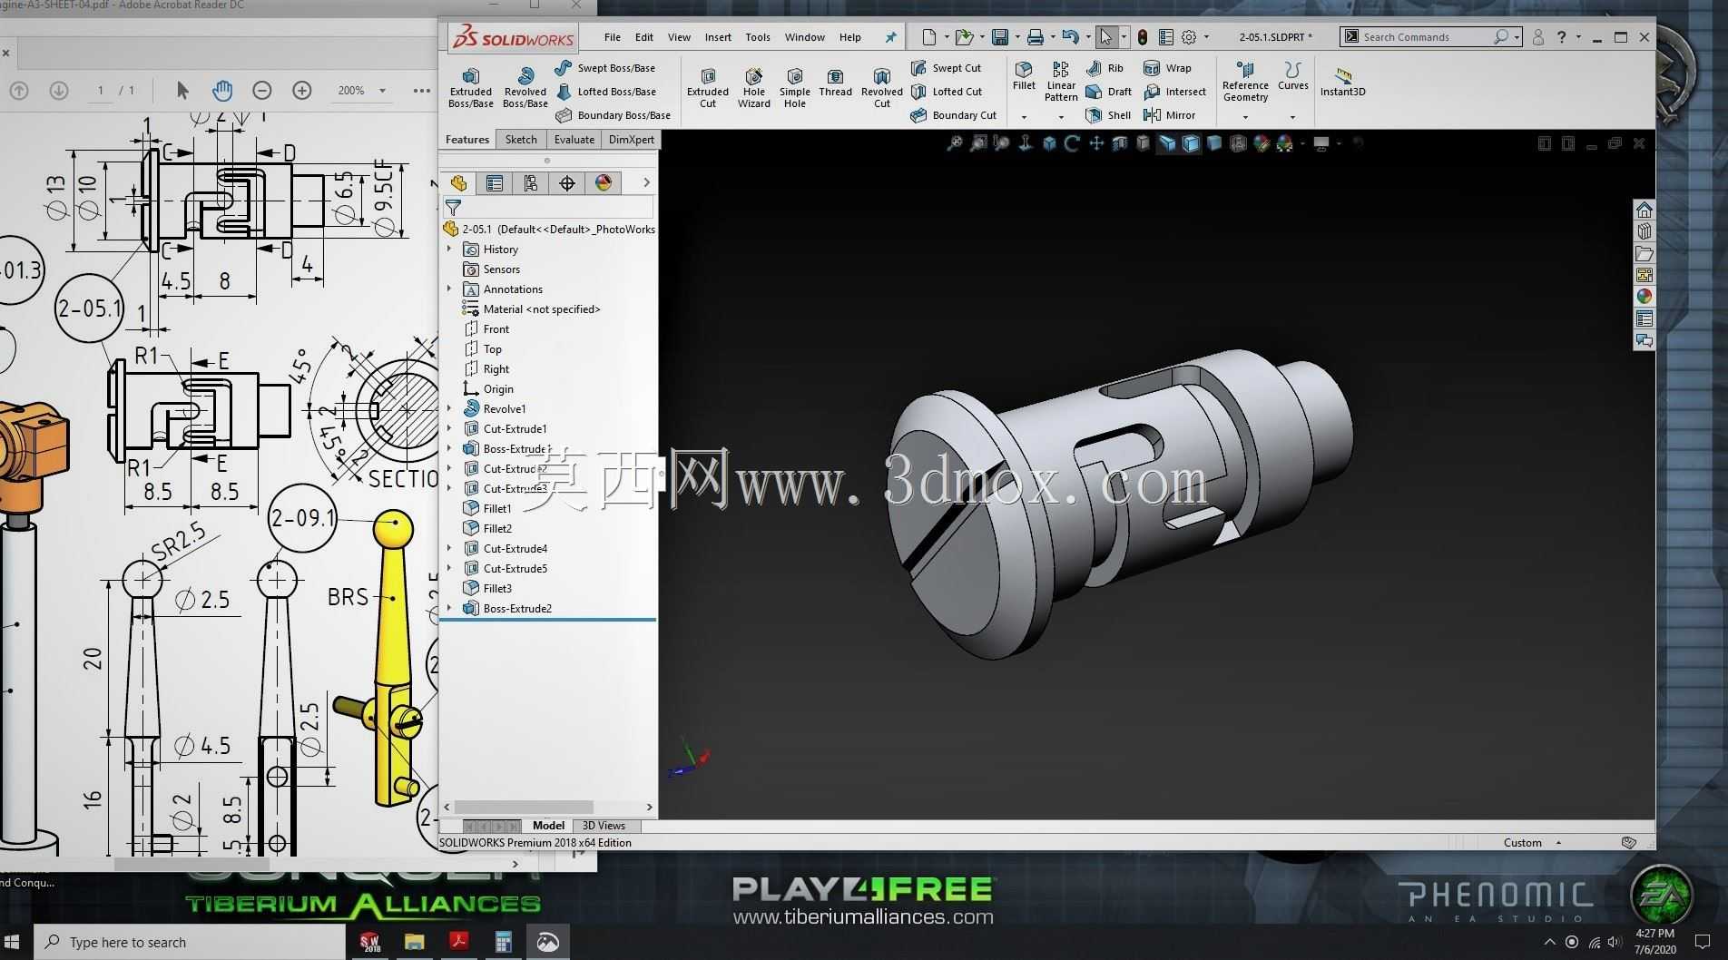The height and width of the screenshot is (960, 1728).
Task: Open zoom level dropdown in Acrobat
Action: [382, 91]
